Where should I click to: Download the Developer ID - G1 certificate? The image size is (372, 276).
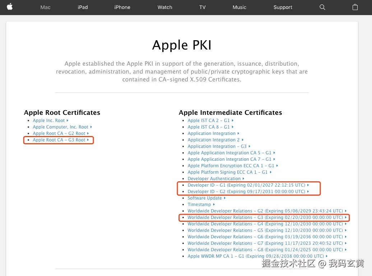click(x=248, y=185)
